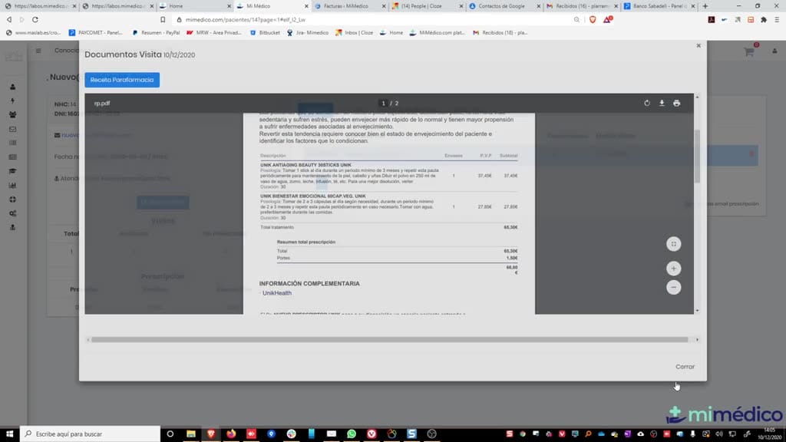The height and width of the screenshot is (442, 786).
Task: Click the taskbar clock and date
Action: pos(769,434)
